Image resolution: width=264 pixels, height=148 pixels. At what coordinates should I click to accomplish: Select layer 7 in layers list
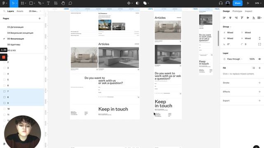[x=22, y=91]
